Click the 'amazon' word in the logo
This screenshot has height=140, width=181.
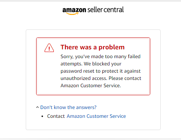pyautogui.click(x=74, y=10)
